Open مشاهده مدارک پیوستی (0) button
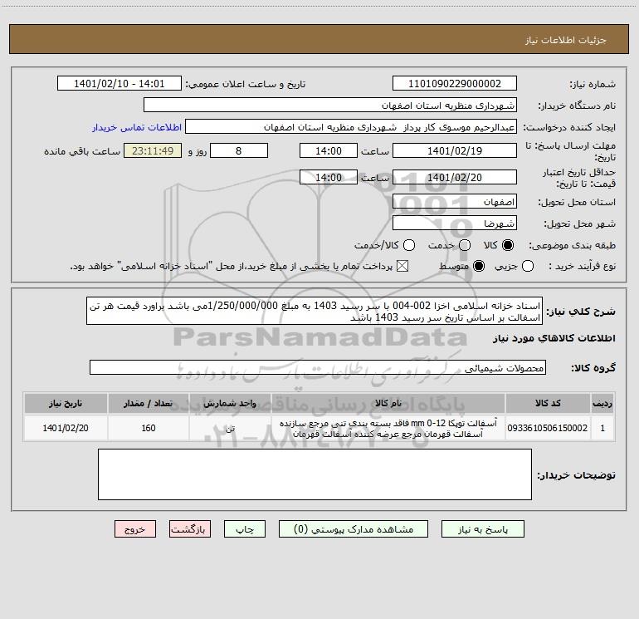639x619 pixels. pos(354,529)
